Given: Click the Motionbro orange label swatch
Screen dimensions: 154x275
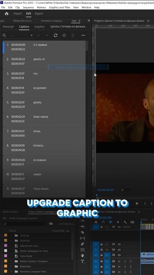Looking at the screenshot, I should click(x=6, y=266).
